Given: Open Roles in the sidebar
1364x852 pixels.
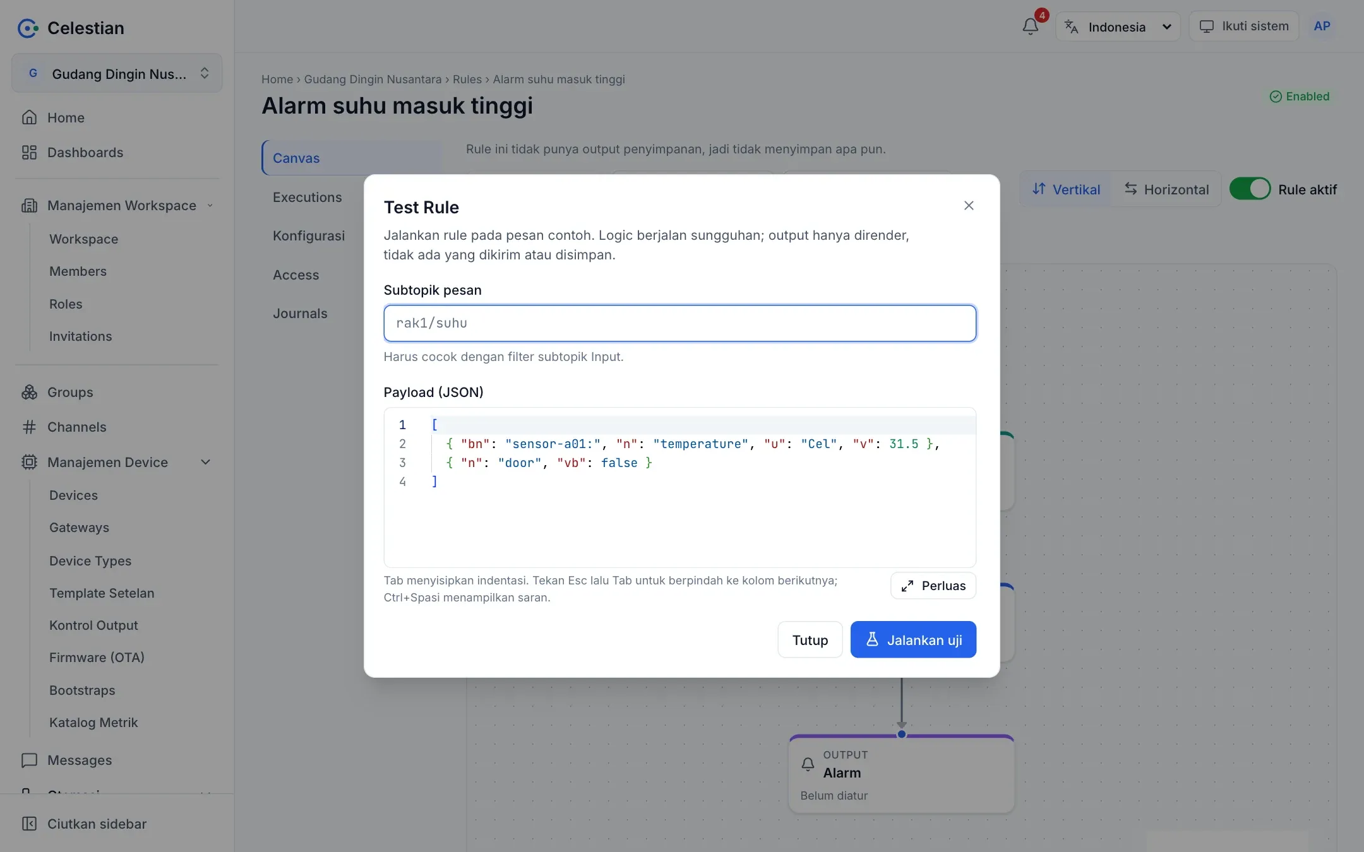Looking at the screenshot, I should [66, 304].
